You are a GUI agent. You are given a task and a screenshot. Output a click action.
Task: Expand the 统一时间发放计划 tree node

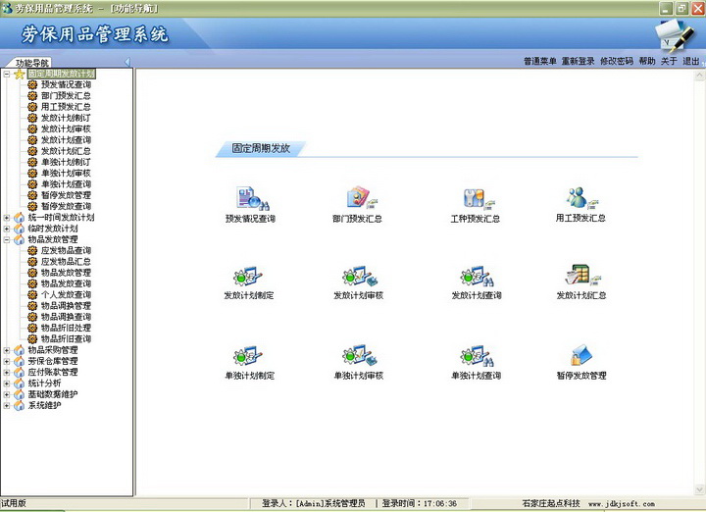[x=7, y=218]
